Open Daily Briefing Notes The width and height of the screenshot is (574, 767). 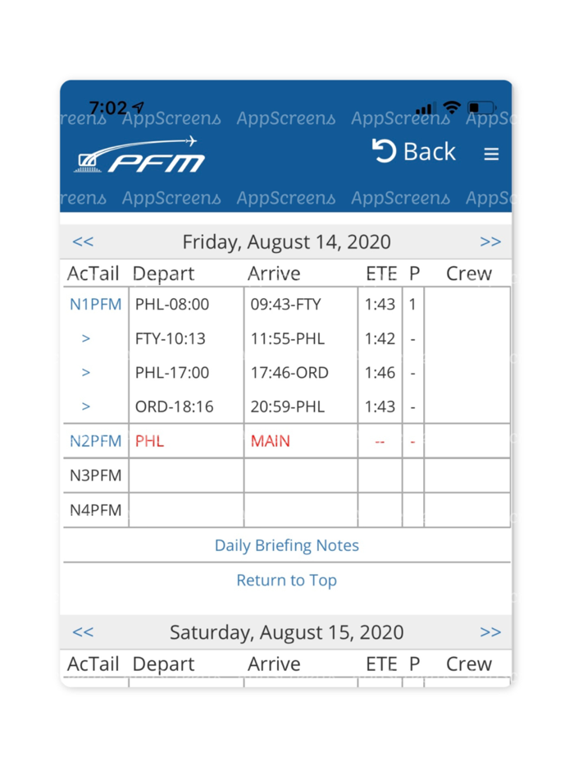[286, 545]
